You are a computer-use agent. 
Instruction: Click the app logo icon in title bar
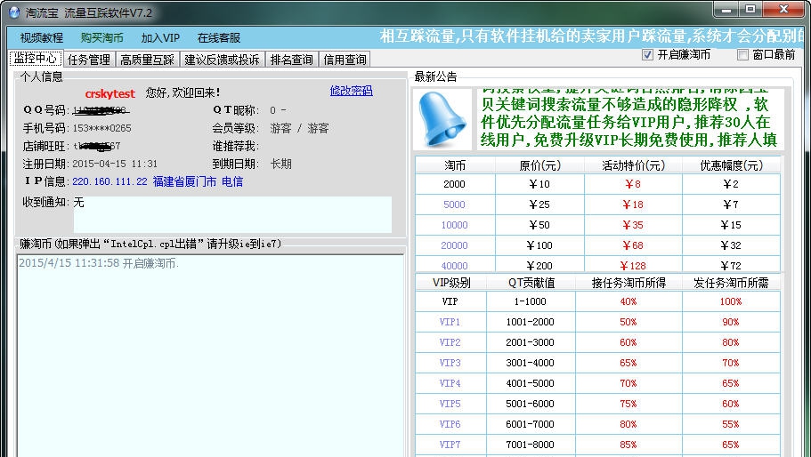pos(14,12)
